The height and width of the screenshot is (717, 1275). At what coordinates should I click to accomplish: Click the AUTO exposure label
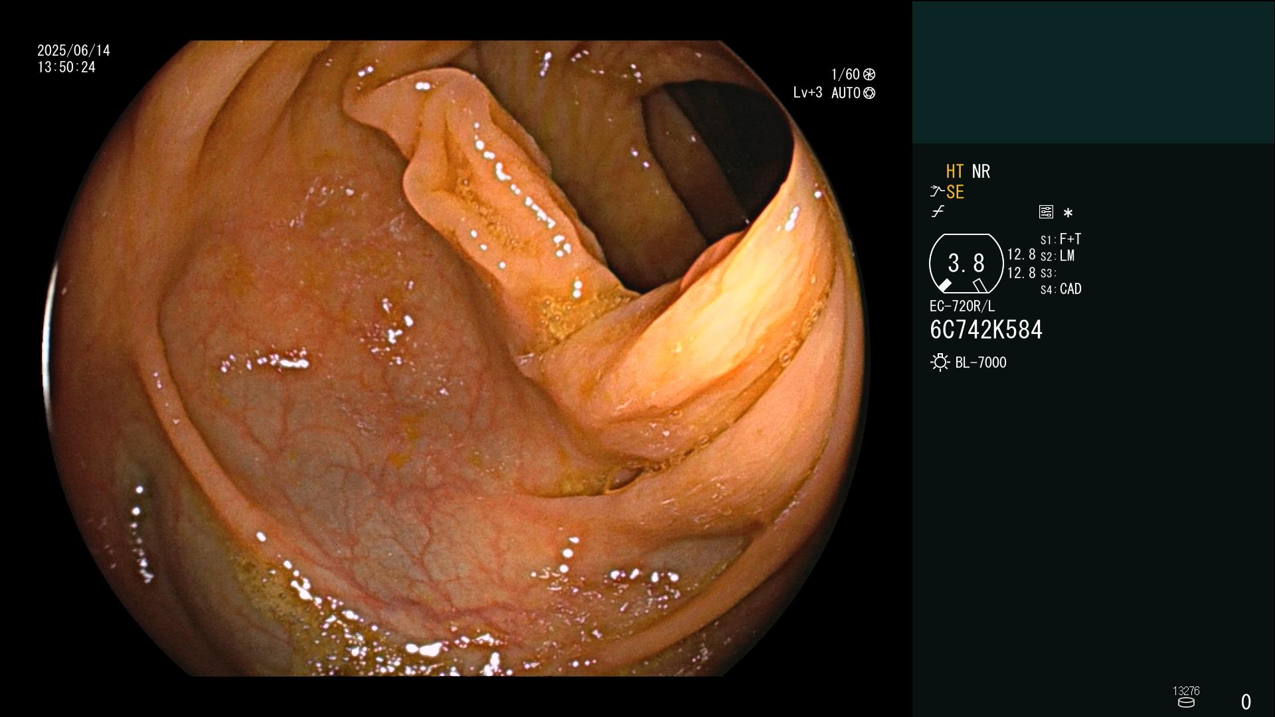pyautogui.click(x=846, y=93)
